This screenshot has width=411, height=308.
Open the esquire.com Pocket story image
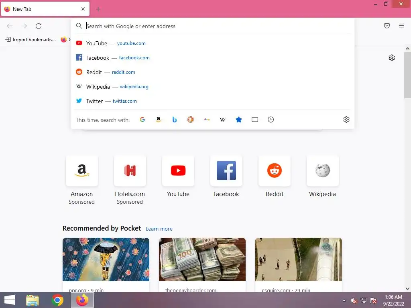pos(299,259)
